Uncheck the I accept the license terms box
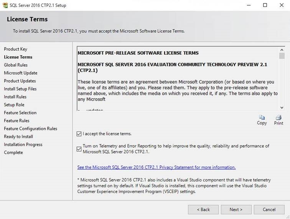This screenshot has width=290, height=219. 79,134
